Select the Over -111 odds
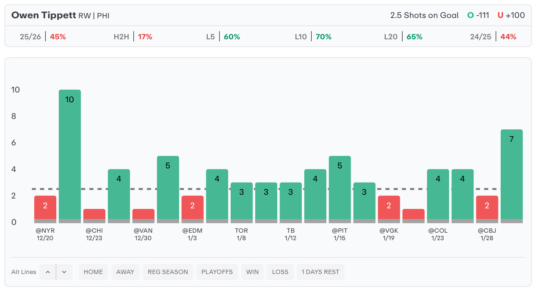 point(478,15)
